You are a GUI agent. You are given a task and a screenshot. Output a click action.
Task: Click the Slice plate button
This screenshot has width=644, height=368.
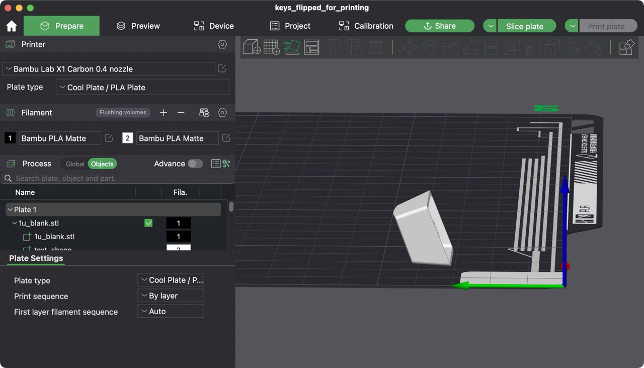(526, 26)
